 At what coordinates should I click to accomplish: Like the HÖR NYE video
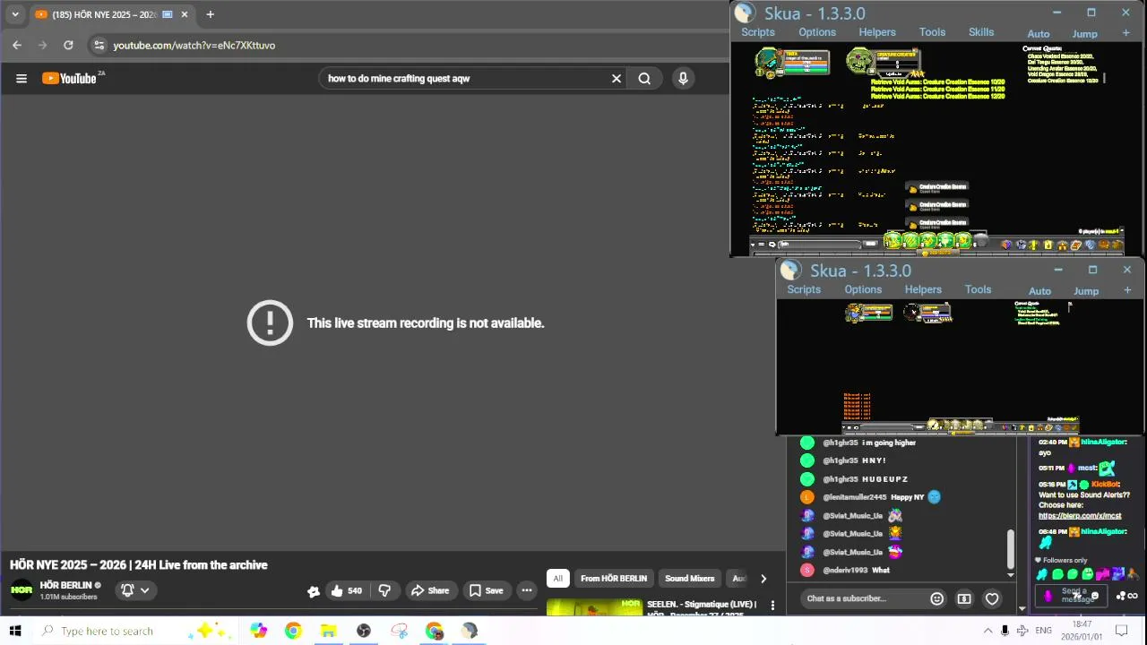point(346,590)
